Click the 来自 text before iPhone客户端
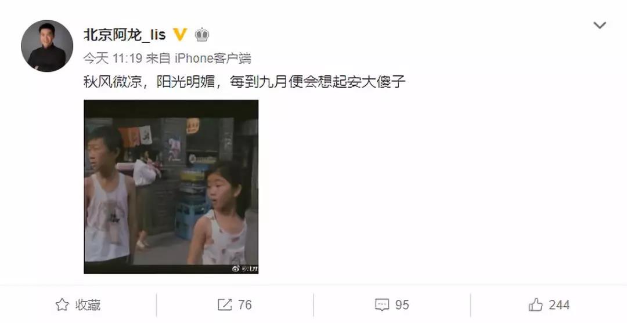This screenshot has height=323, width=627. click(x=158, y=59)
